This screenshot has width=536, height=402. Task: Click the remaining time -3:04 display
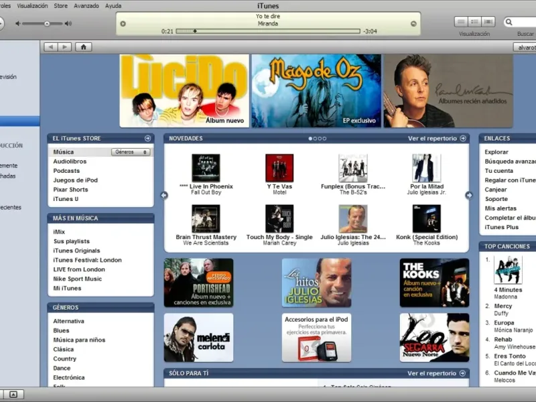click(371, 31)
